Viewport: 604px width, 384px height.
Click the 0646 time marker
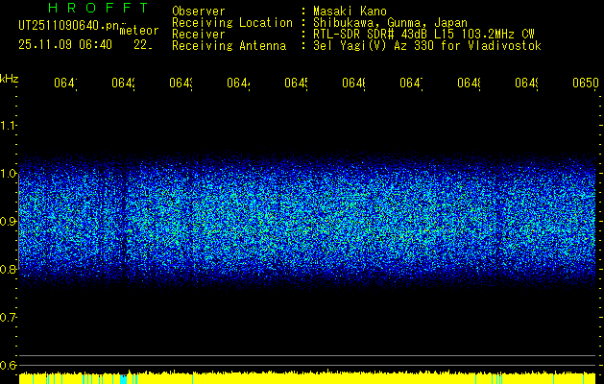[353, 84]
